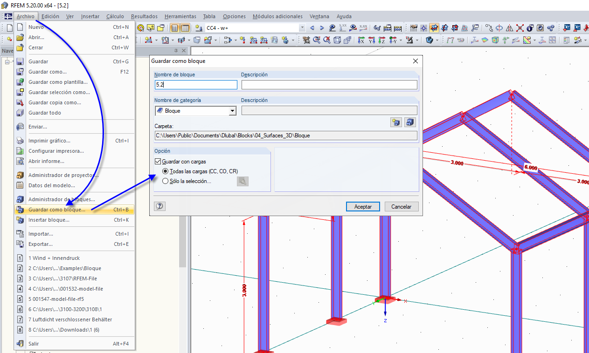This screenshot has width=589, height=353.
Task: Click the yellow selection cursor toolbar icon
Action: pyautogui.click(x=150, y=28)
